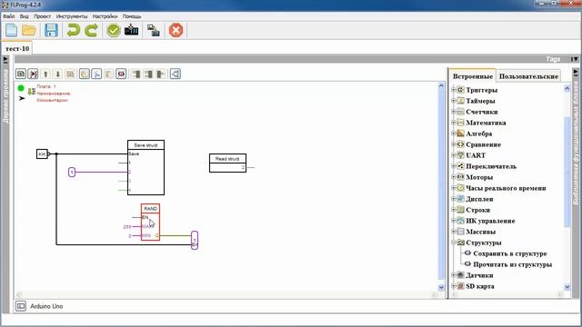Select the Переключатель library item

[x=491, y=166]
